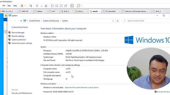Open the Help menu

[15, 6]
